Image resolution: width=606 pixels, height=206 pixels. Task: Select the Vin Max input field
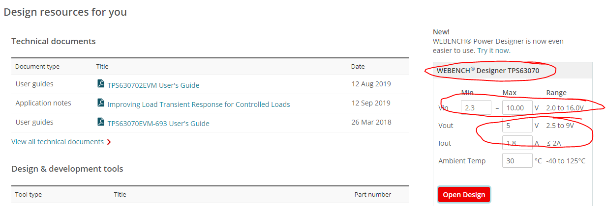517,108
